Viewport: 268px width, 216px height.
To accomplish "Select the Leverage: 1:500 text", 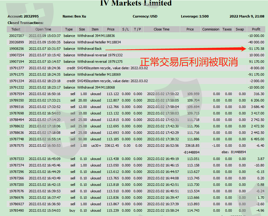I will (x=195, y=16).
